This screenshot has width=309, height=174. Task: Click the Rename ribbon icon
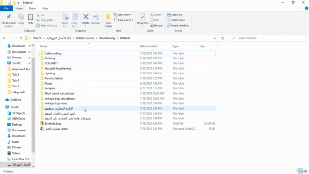(x=96, y=17)
